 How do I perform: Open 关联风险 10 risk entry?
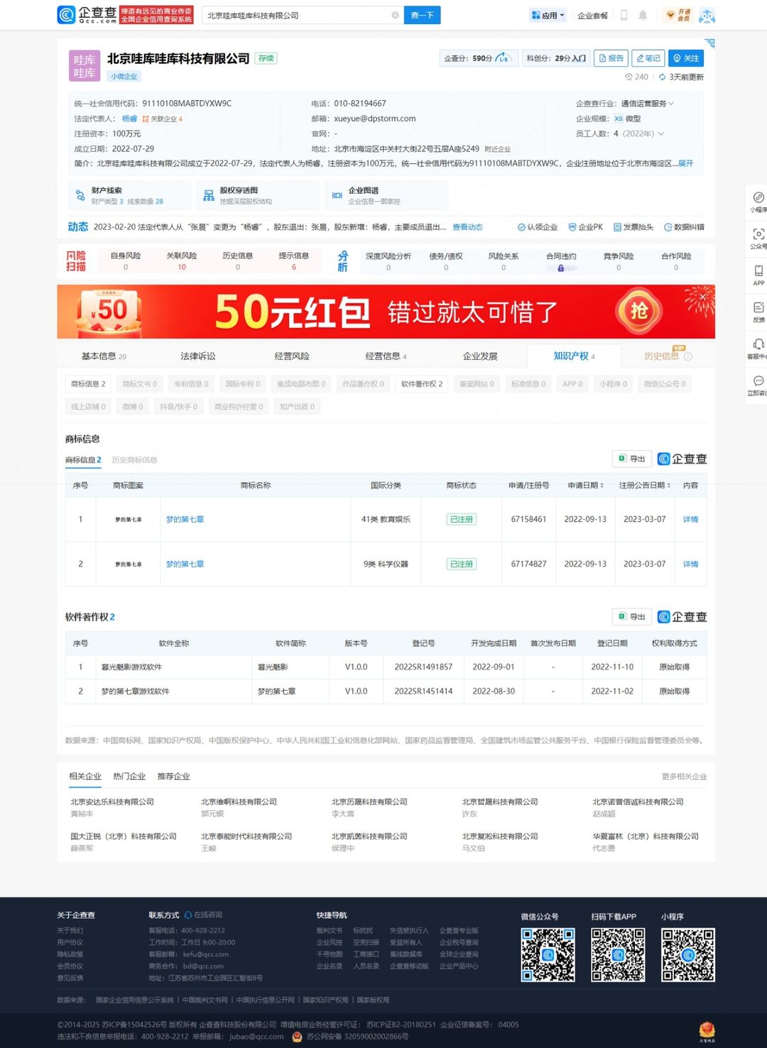pyautogui.click(x=182, y=261)
